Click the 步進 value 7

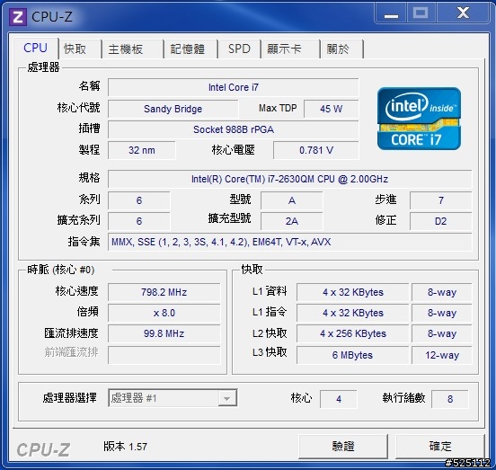coord(440,200)
